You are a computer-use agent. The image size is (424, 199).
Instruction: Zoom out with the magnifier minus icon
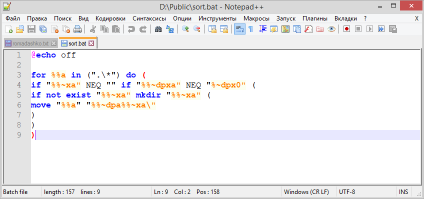point(196,29)
